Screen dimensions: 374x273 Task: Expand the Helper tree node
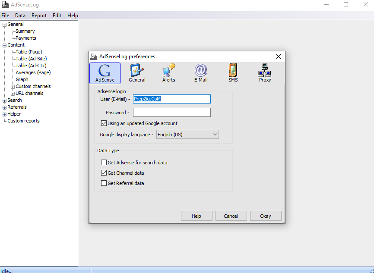click(x=4, y=114)
